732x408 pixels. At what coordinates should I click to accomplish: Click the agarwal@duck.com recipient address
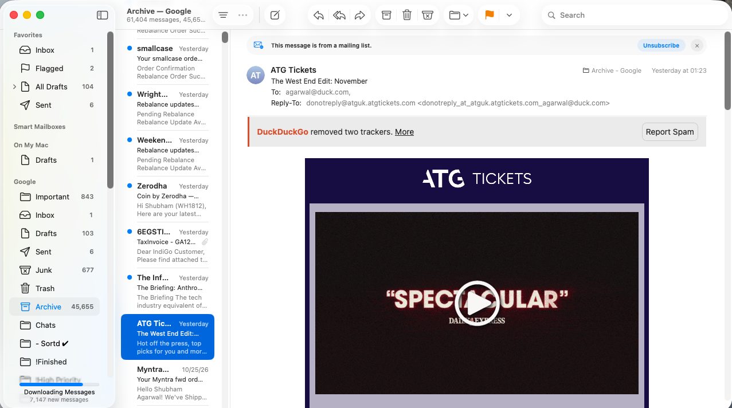[x=318, y=92]
